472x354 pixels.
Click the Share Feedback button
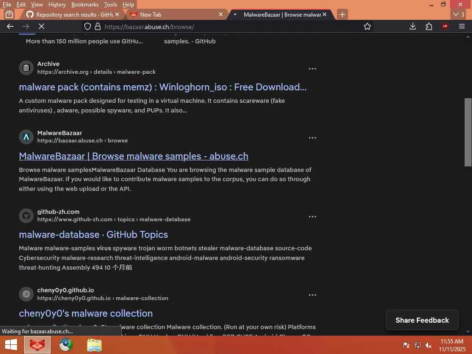422,320
